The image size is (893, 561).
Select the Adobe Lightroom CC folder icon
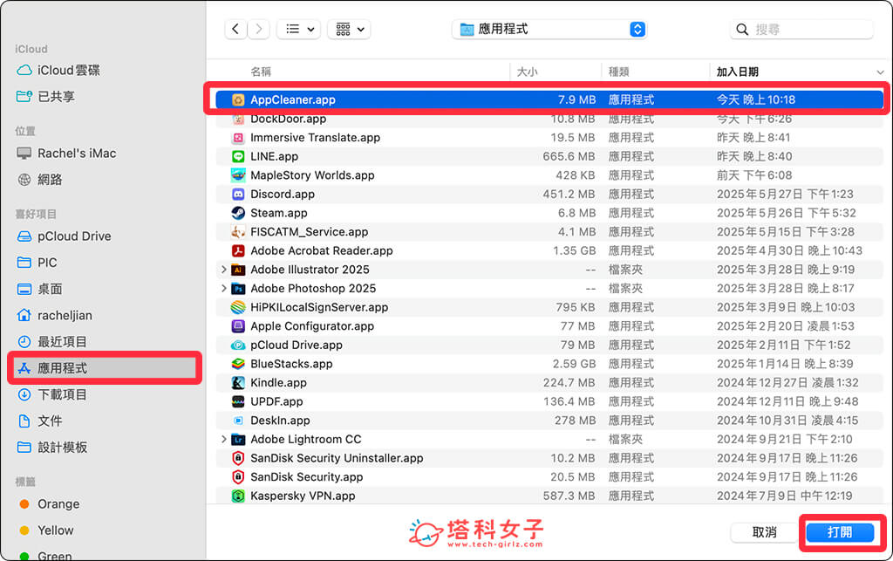[x=238, y=439]
